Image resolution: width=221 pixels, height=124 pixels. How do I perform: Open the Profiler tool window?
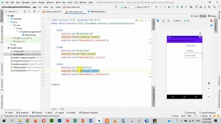(x=71, y=113)
